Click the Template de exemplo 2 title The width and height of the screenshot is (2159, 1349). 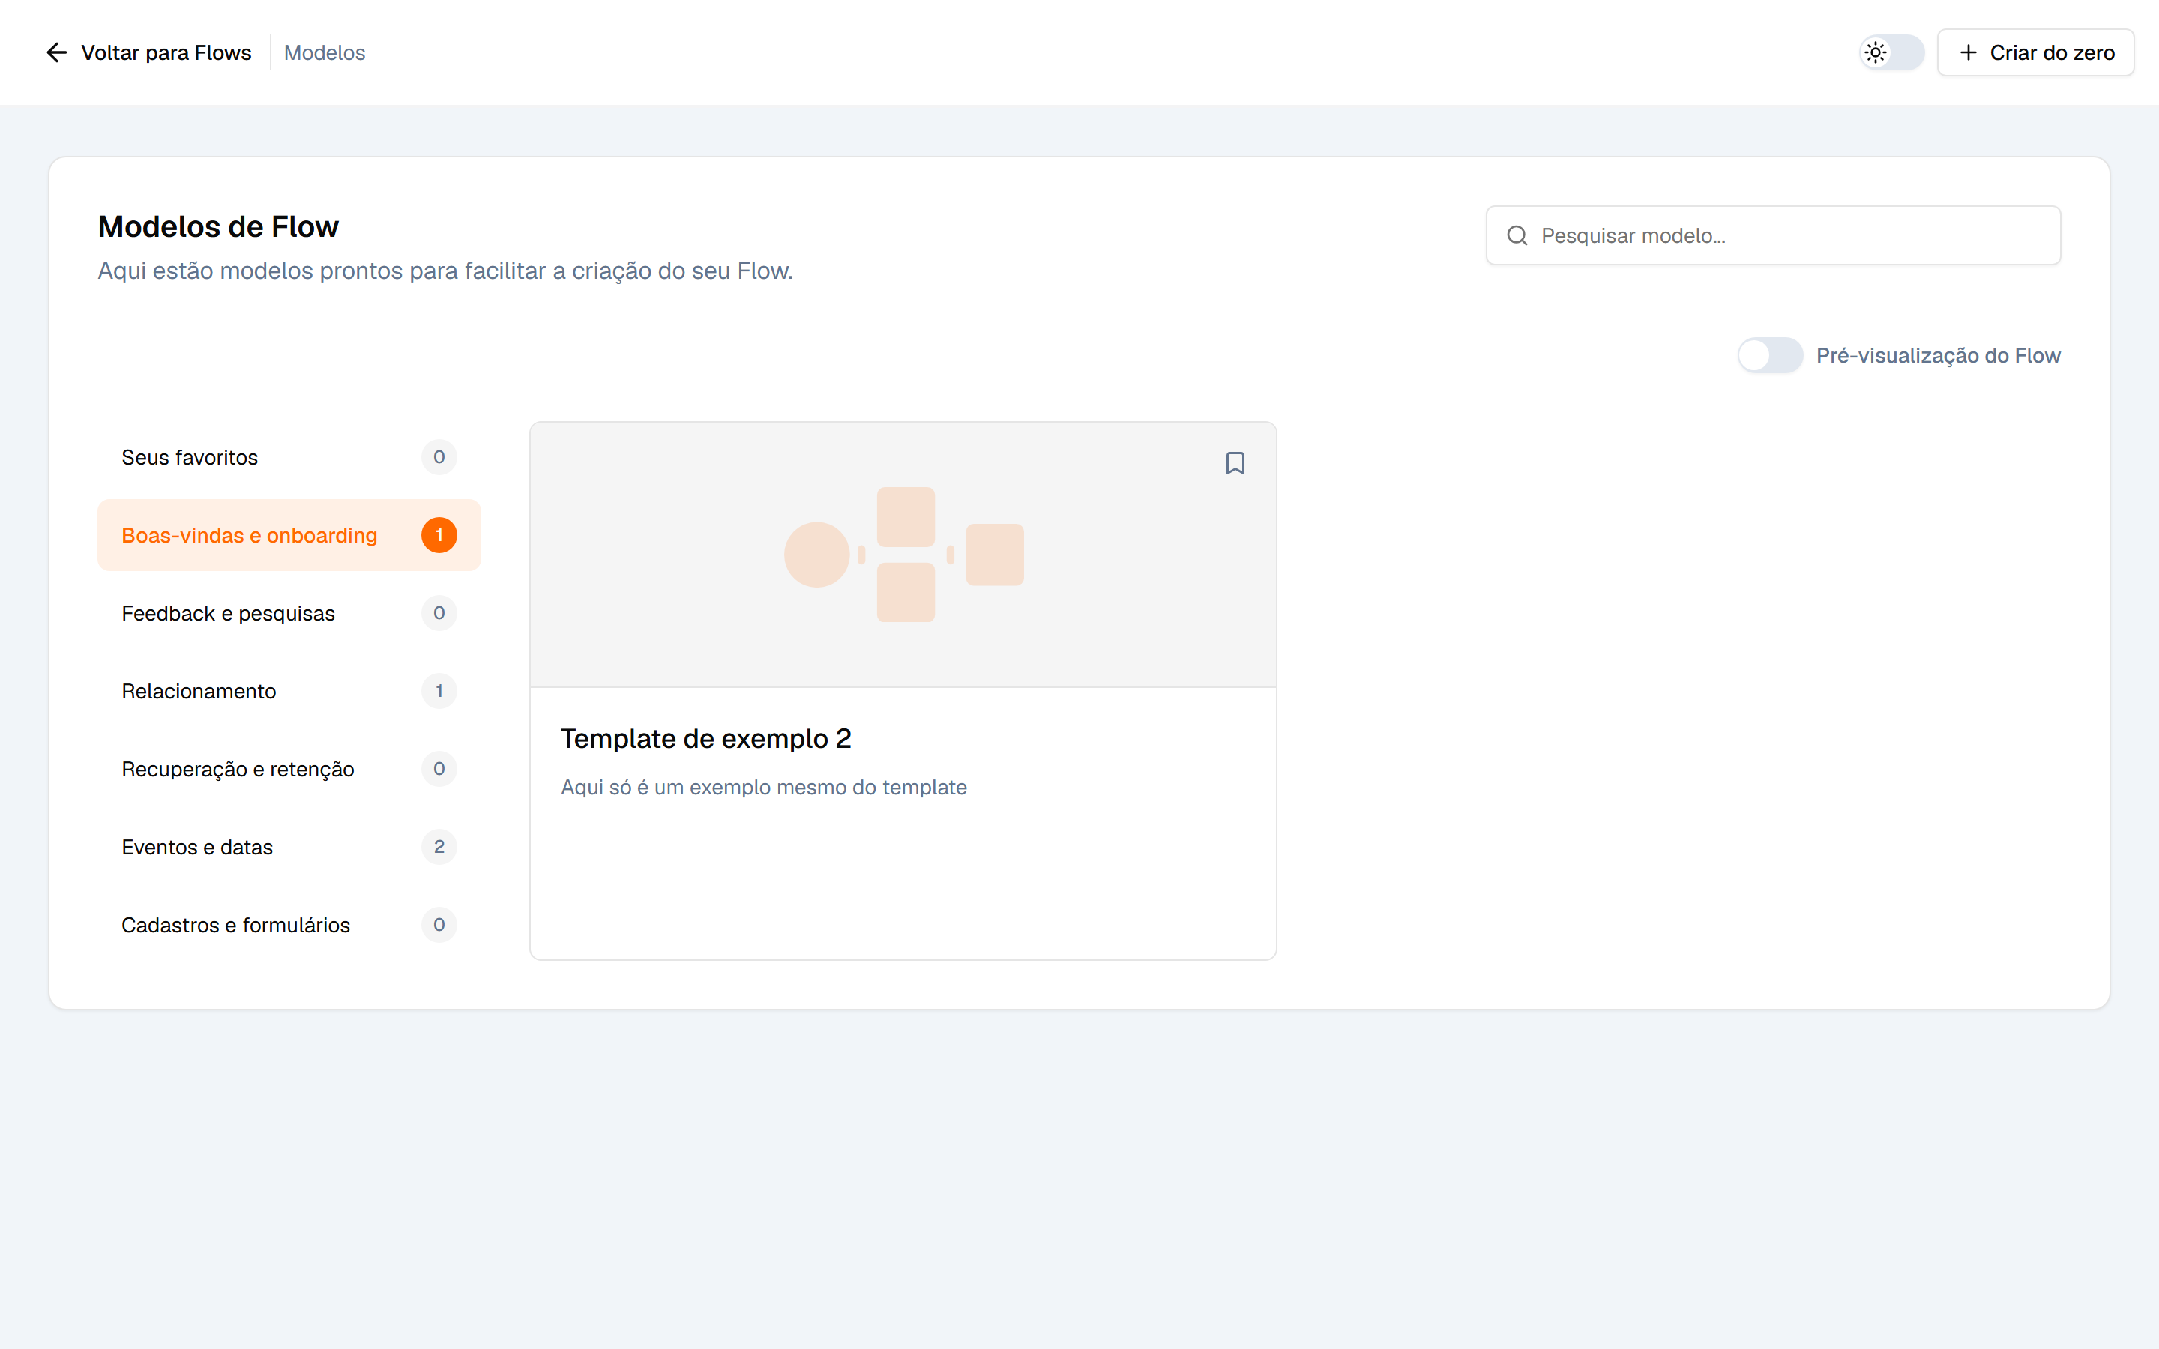click(705, 739)
